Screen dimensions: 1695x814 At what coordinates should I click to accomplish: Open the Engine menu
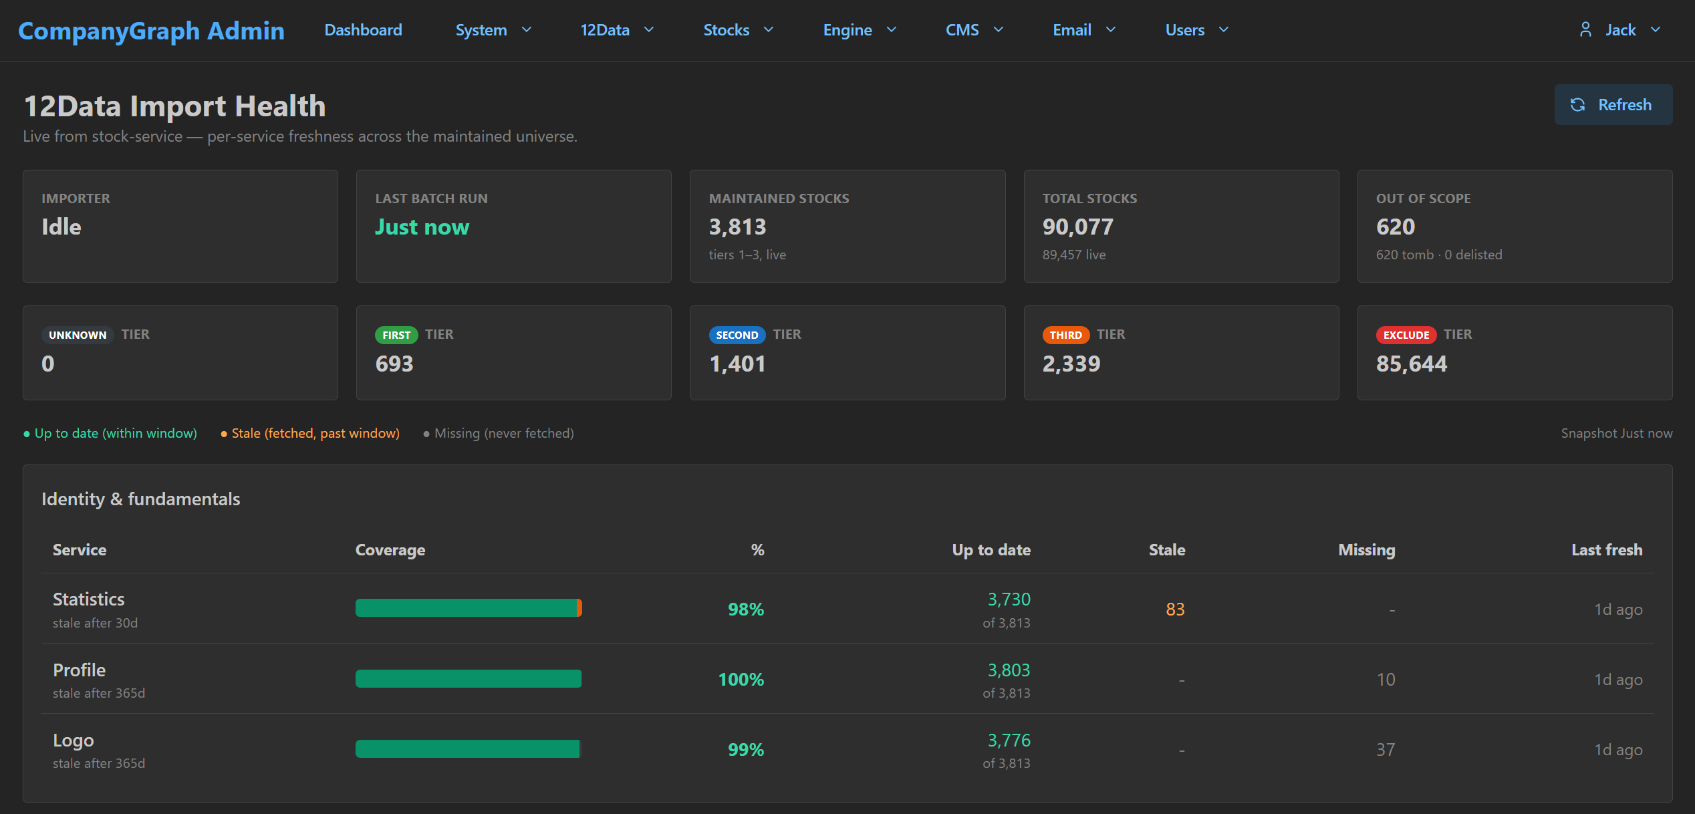[860, 30]
